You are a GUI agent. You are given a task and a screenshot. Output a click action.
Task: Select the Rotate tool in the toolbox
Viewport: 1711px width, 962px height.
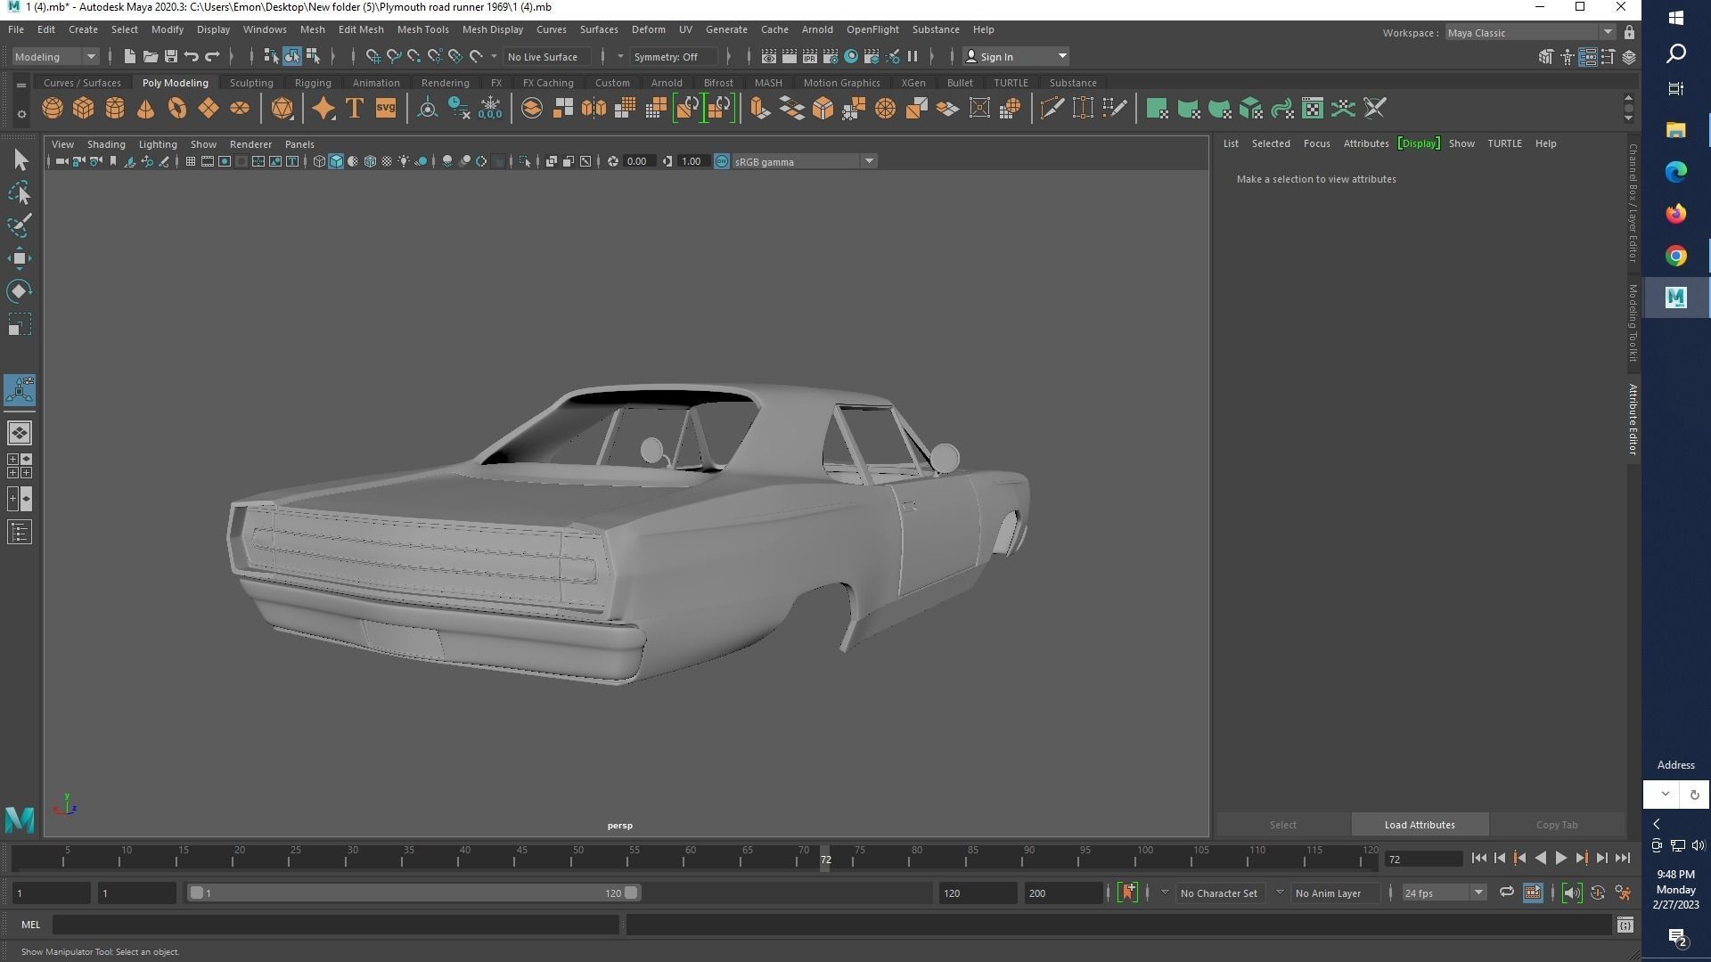coord(20,291)
